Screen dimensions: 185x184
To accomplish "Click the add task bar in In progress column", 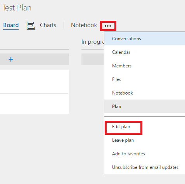I will pyautogui.click(x=93, y=59).
